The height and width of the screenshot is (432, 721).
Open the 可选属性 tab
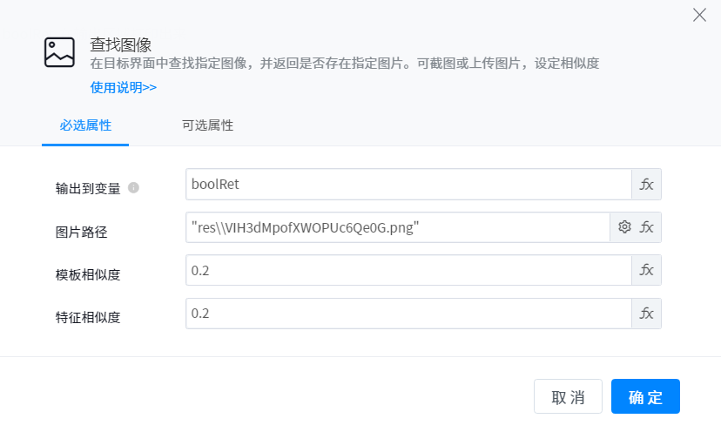[207, 125]
